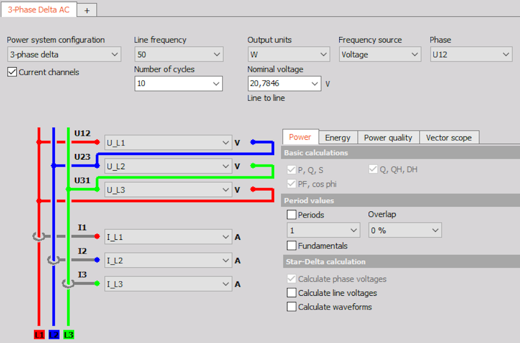The image size is (520, 343).
Task: Open I_L1 current channel dropdown
Action: coord(168,237)
